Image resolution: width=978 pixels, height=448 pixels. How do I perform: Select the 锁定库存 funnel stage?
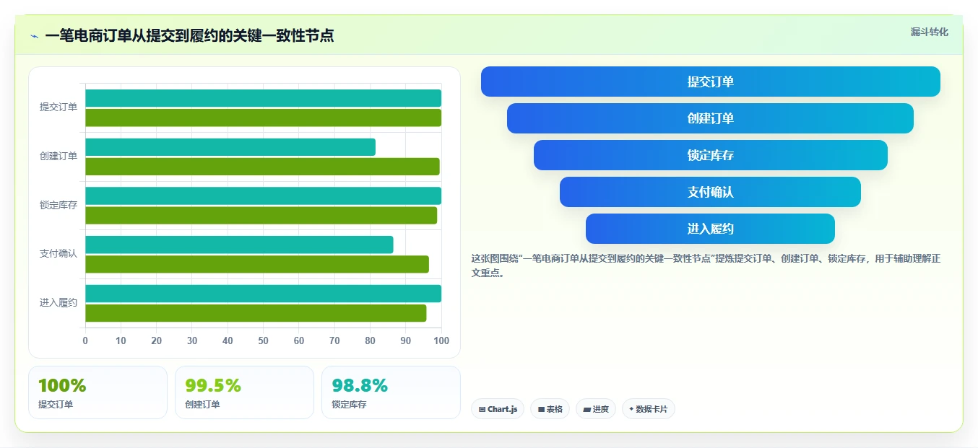tap(711, 155)
